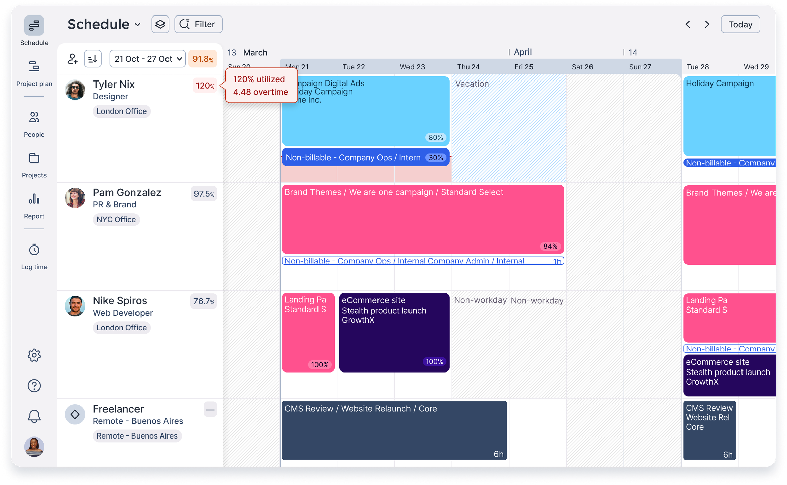Viewport: 787px width, 485px height.
Task: Open settings gear in sidebar
Action: [x=34, y=355]
